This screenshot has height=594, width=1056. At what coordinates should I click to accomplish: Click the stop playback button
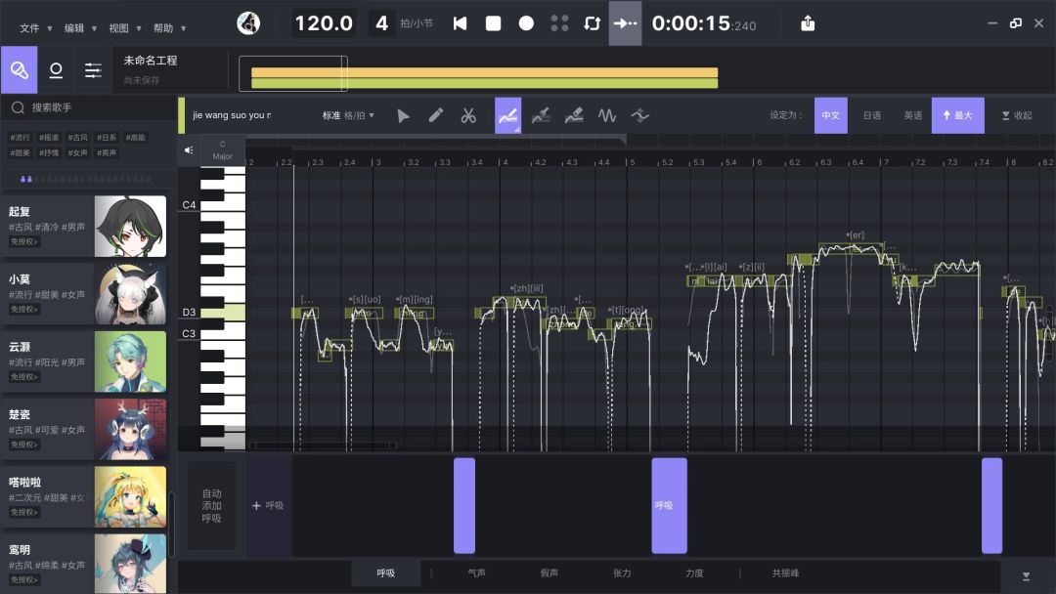(x=494, y=23)
